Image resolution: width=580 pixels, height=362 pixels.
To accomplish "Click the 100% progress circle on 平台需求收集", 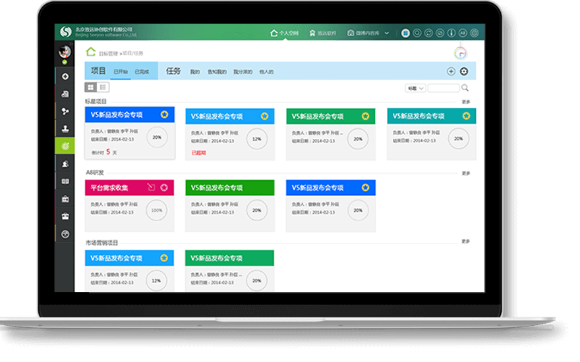I will (x=156, y=210).
